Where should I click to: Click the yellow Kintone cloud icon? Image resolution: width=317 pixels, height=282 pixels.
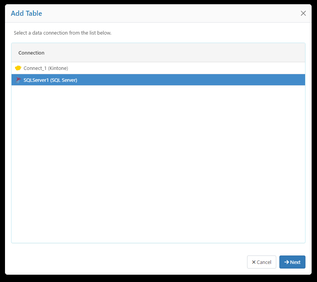[x=18, y=68]
